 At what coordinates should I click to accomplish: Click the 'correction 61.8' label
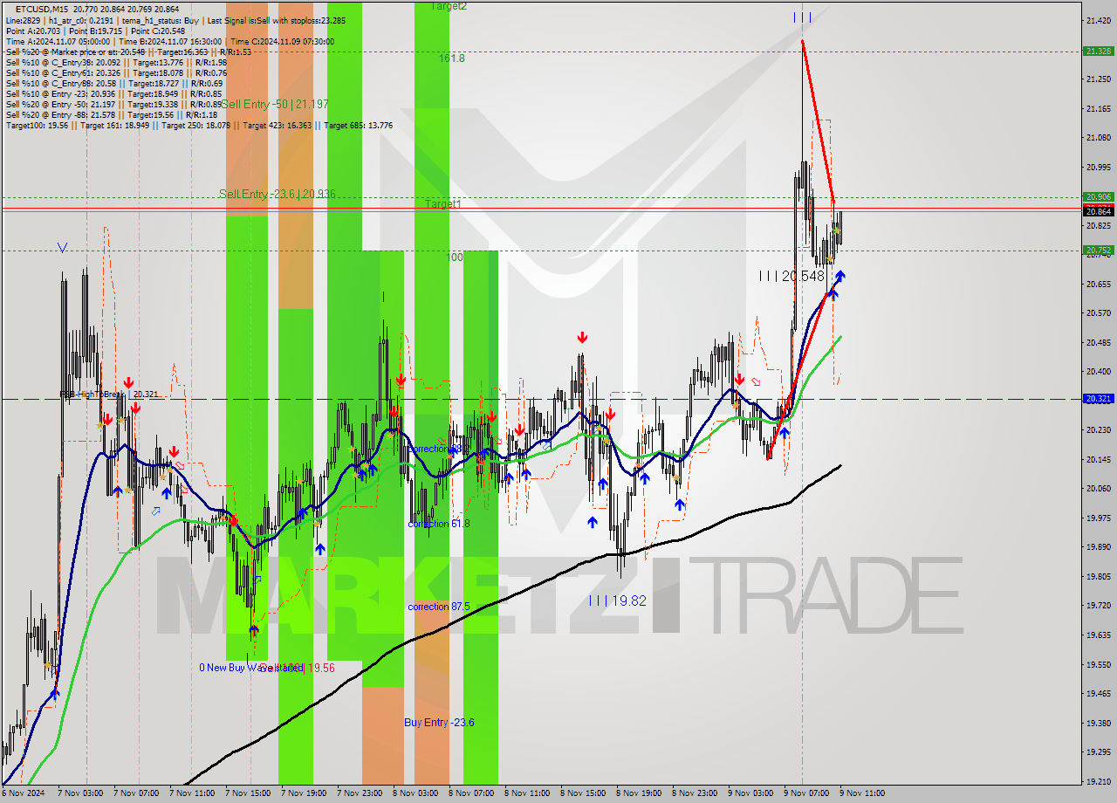[439, 524]
